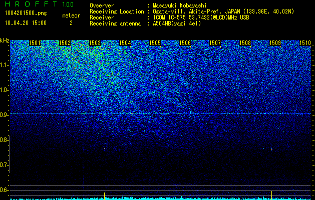Screen dimensions: 315x200
Task: Click the yellow meteor marker near 1504
Action: [x=104, y=195]
